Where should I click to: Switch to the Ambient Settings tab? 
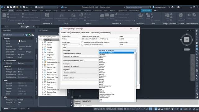105,33
